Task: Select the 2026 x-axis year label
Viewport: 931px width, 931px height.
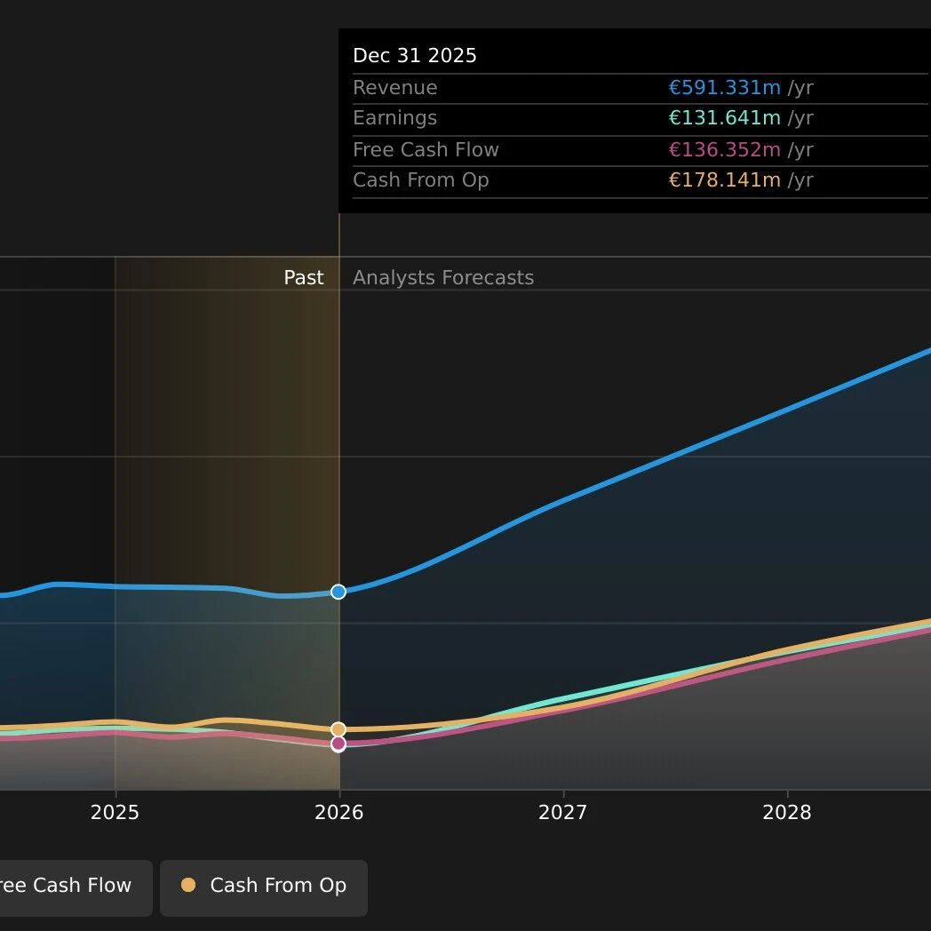Action: pos(338,812)
